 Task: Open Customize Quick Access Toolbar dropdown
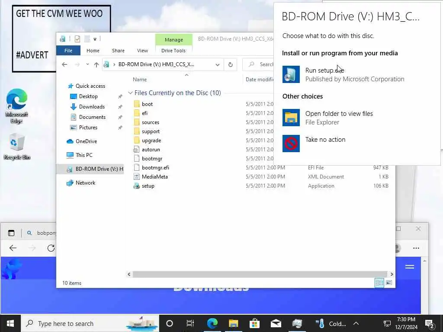[95, 39]
